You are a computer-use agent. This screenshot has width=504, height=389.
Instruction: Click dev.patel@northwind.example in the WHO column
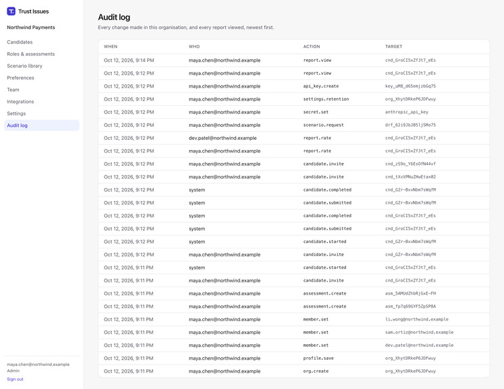(x=222, y=138)
